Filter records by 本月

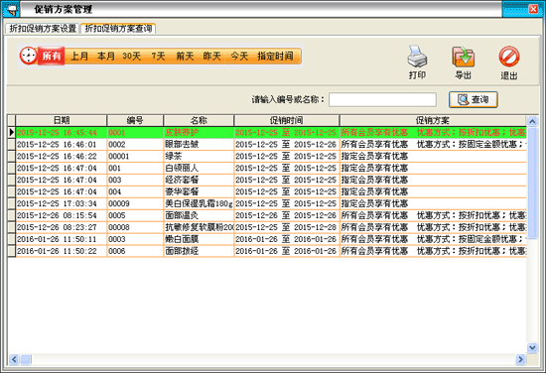pyautogui.click(x=106, y=56)
